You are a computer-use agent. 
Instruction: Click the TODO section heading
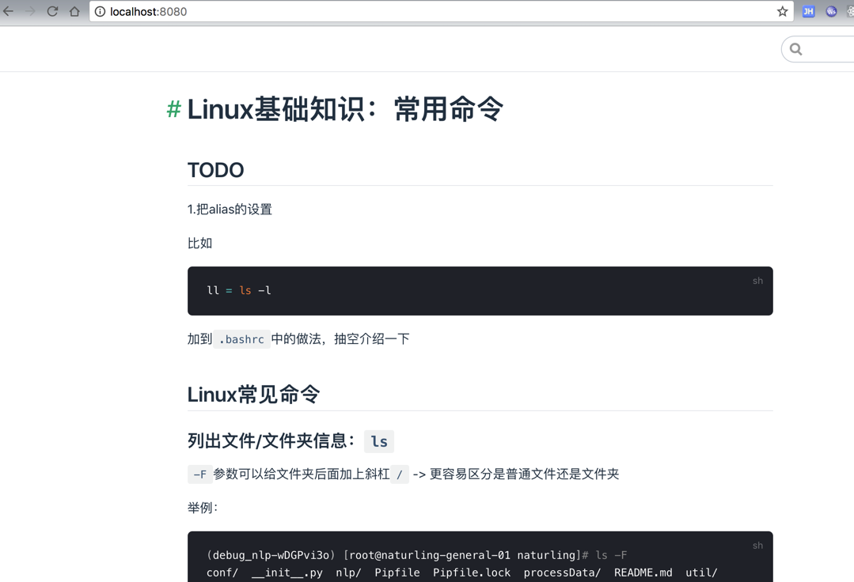[215, 170]
